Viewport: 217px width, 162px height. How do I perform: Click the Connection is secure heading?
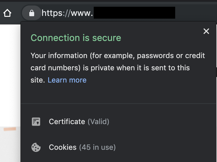[76, 38]
